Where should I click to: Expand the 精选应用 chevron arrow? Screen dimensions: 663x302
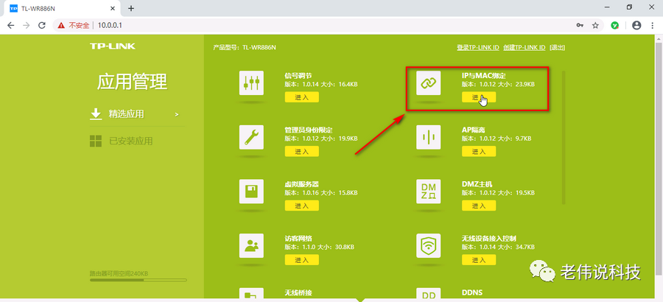[x=177, y=114]
